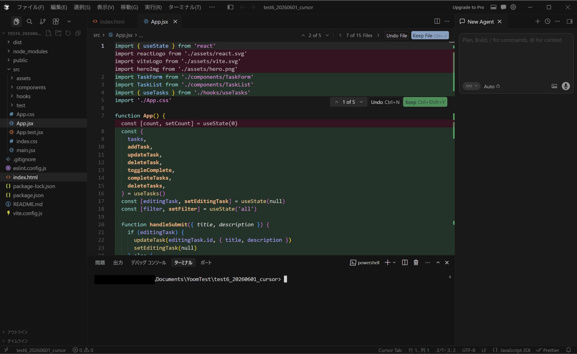Go to next hunk in 1 of 5
The width and height of the screenshot is (577, 354).
(x=361, y=102)
